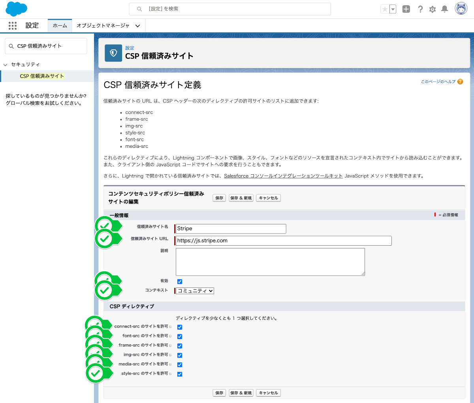The image size is (474, 403).
Task: Click the top 保存 & 新規 button
Action: (x=241, y=198)
